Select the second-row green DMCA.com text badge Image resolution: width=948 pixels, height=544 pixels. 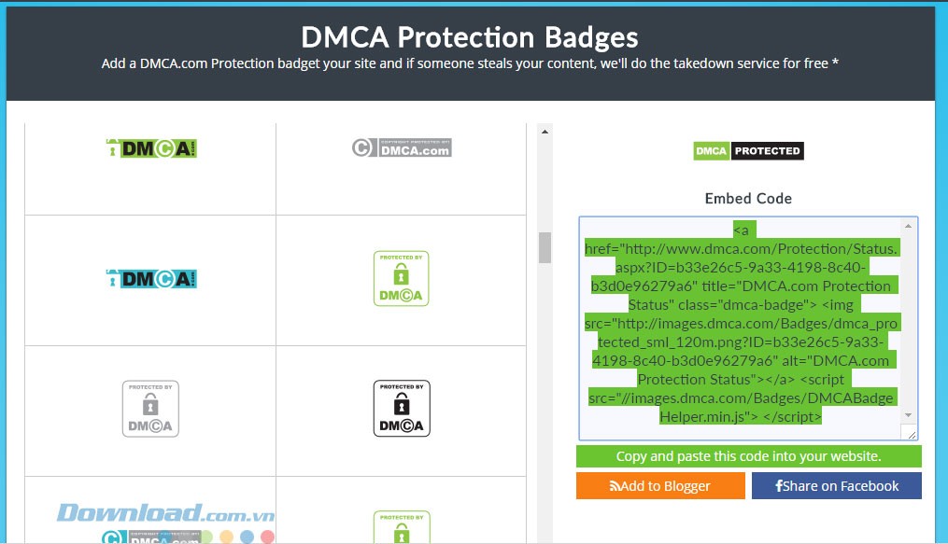click(149, 277)
